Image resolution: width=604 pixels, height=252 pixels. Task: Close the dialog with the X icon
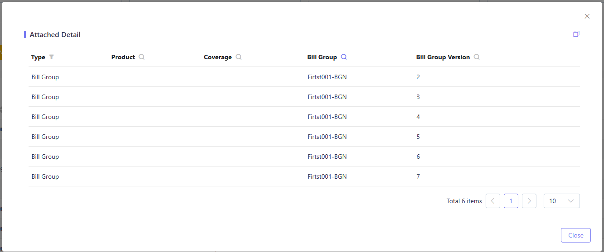click(587, 16)
